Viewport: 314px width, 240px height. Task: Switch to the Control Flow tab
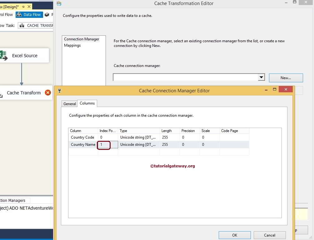click(6, 14)
